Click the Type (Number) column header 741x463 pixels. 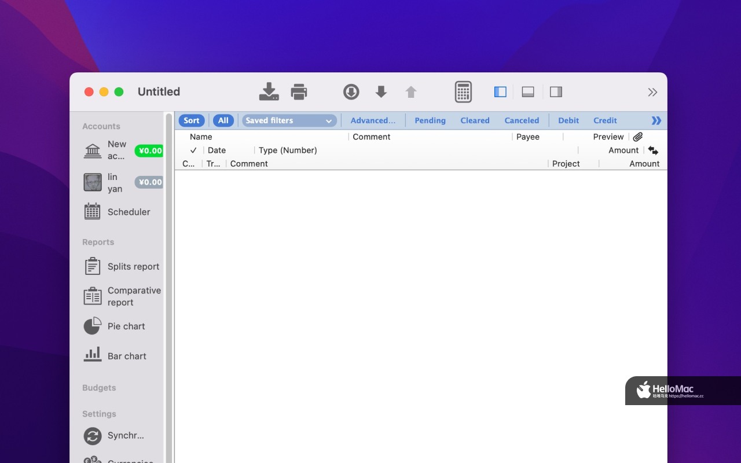click(288, 150)
